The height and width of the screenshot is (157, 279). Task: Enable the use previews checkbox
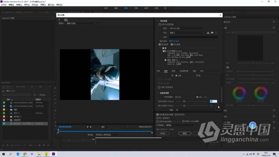(176, 115)
